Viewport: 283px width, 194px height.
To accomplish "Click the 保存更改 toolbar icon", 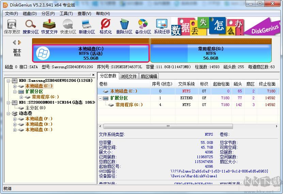I will coord(12,27).
